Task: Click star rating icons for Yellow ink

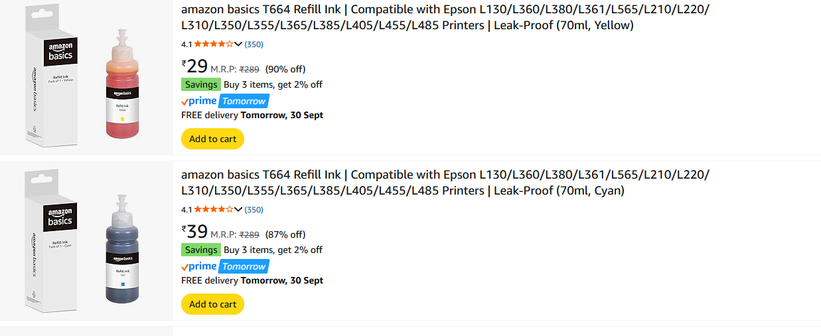Action: (213, 44)
